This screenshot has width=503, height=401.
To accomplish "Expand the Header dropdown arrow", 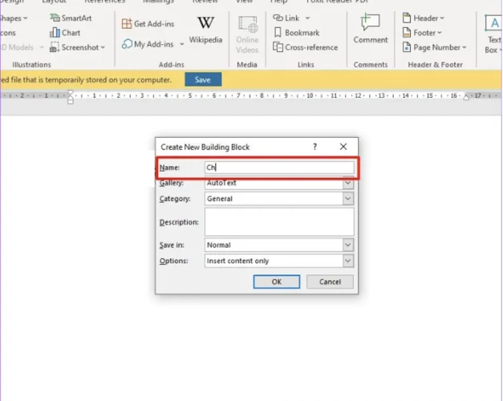I will point(442,18).
